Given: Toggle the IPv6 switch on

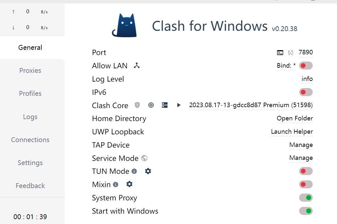Looking at the screenshot, I should pyautogui.click(x=306, y=92).
